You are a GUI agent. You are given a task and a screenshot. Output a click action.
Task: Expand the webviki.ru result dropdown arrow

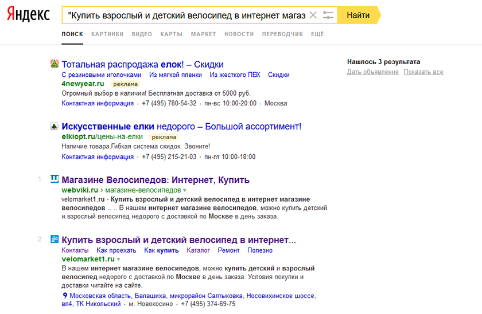(185, 190)
